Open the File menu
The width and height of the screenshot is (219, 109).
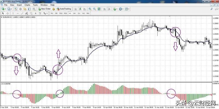tap(6, 5)
